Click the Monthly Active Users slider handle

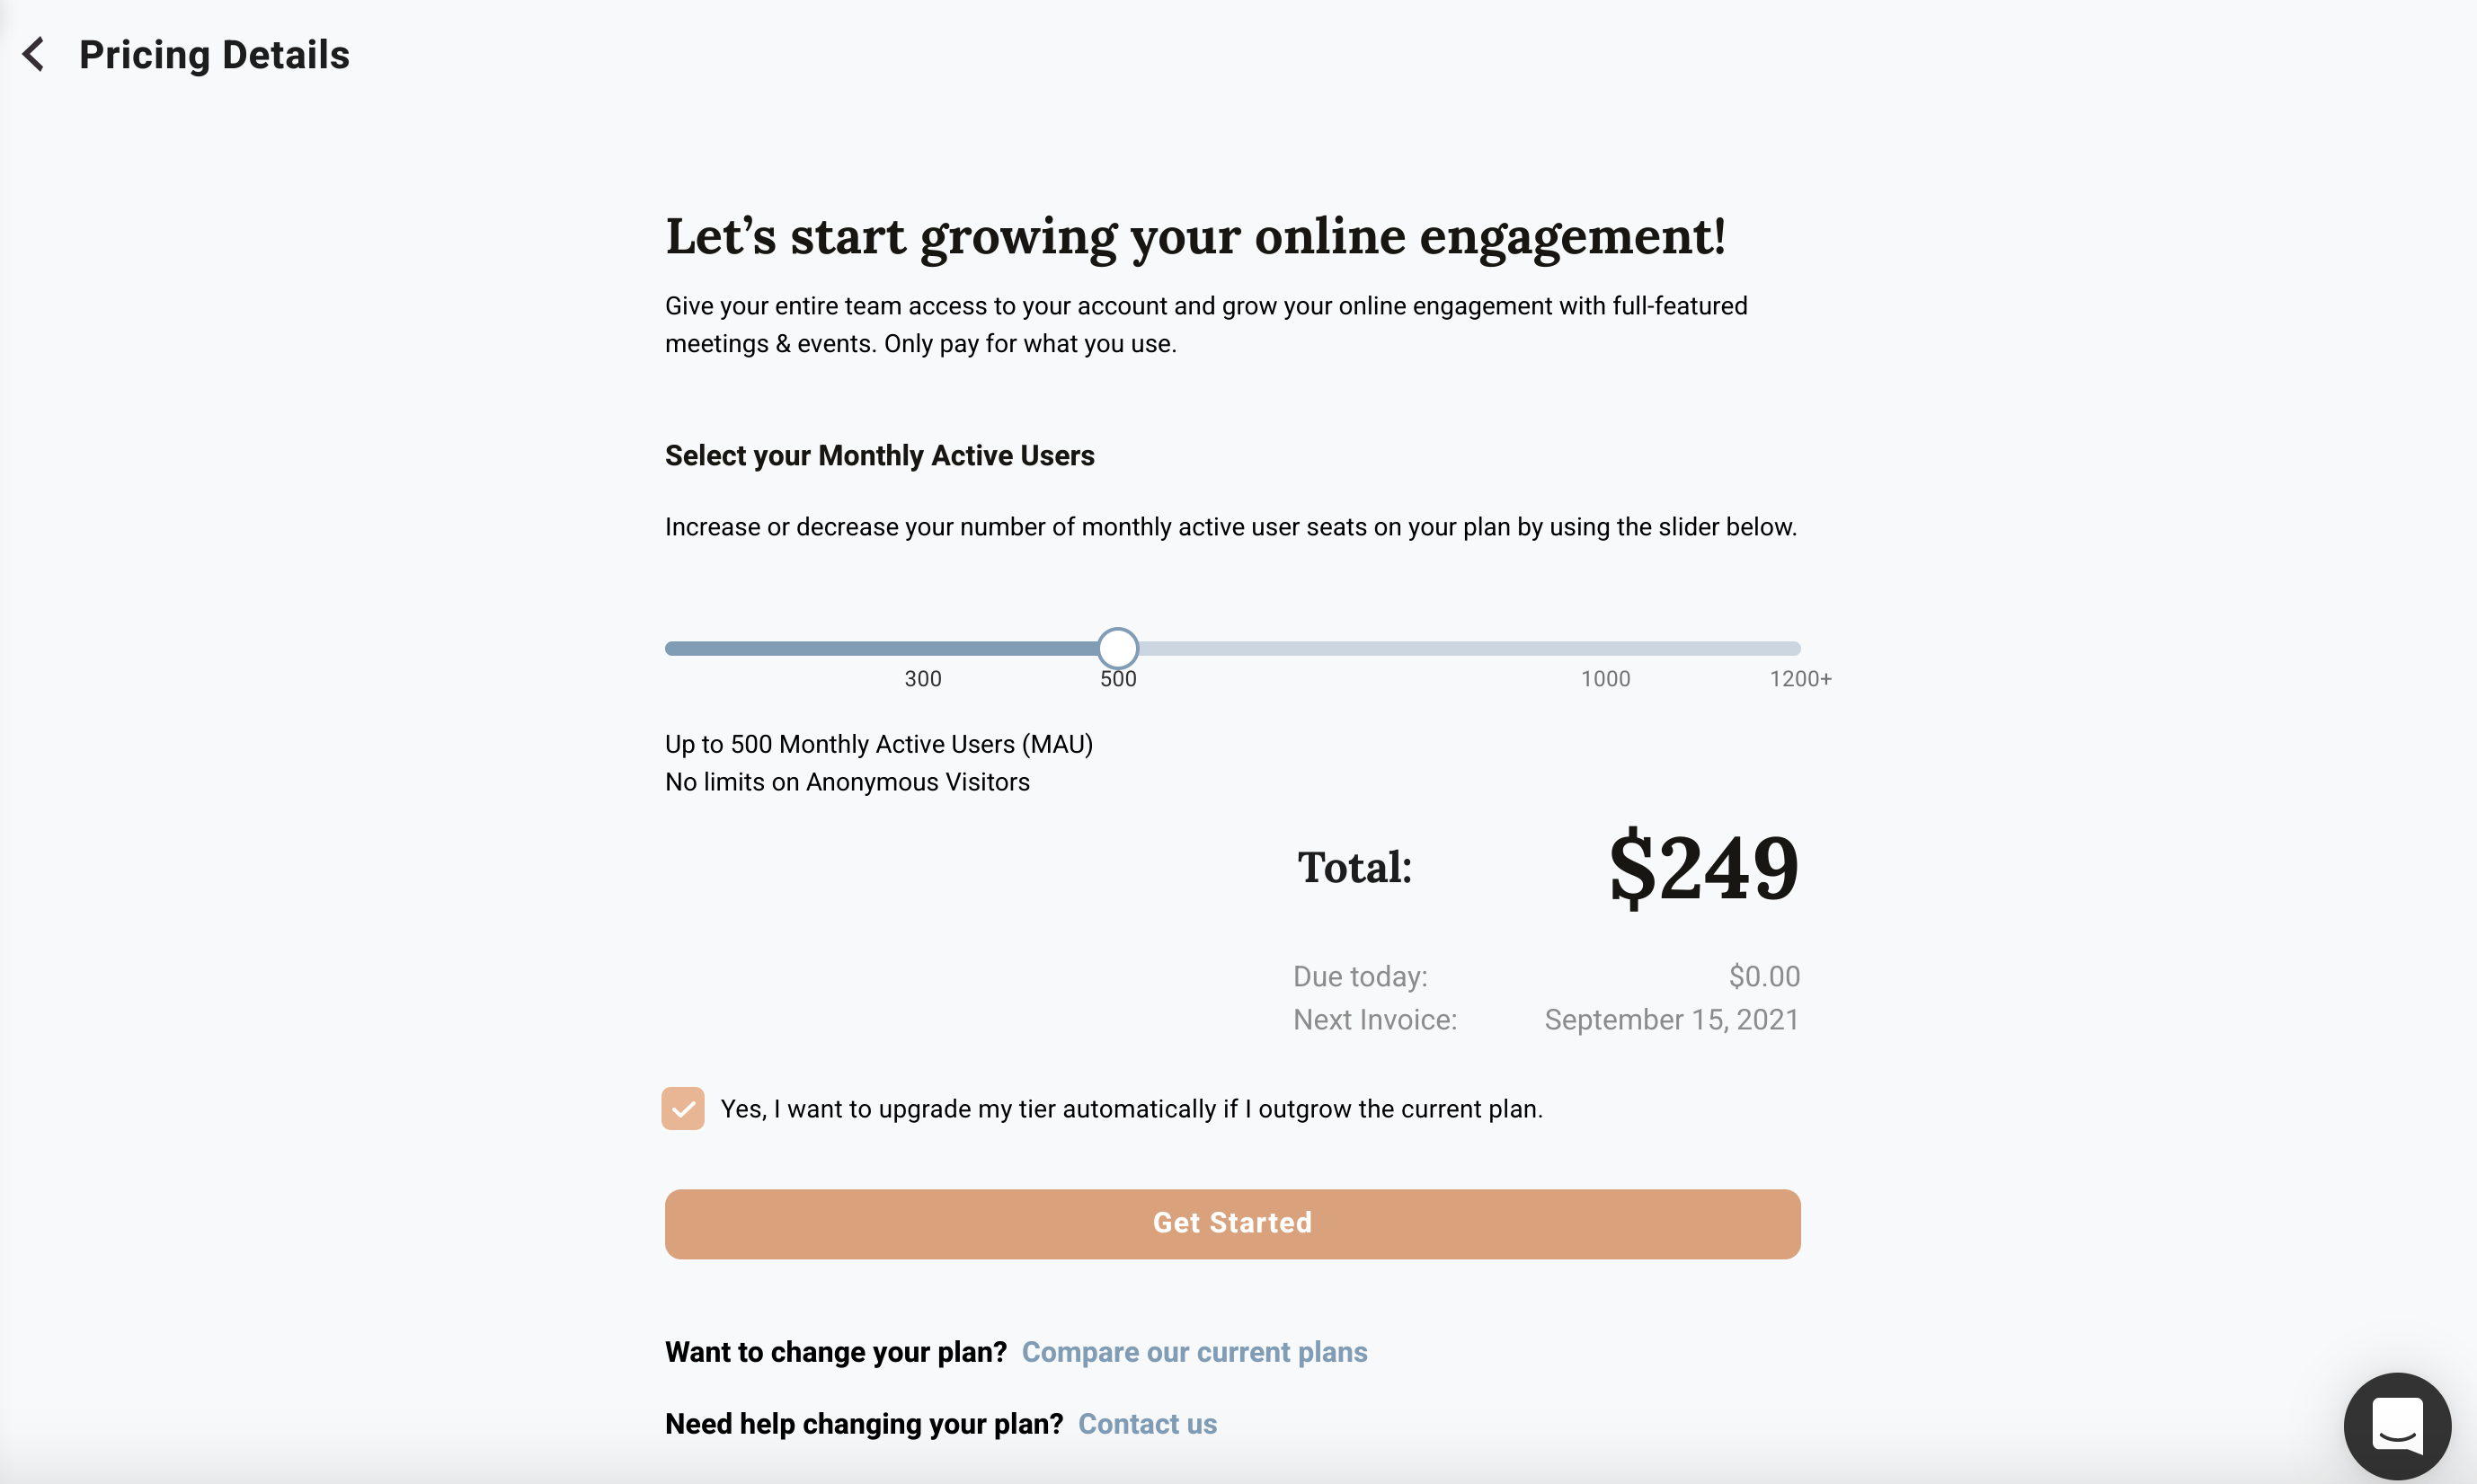click(1117, 648)
